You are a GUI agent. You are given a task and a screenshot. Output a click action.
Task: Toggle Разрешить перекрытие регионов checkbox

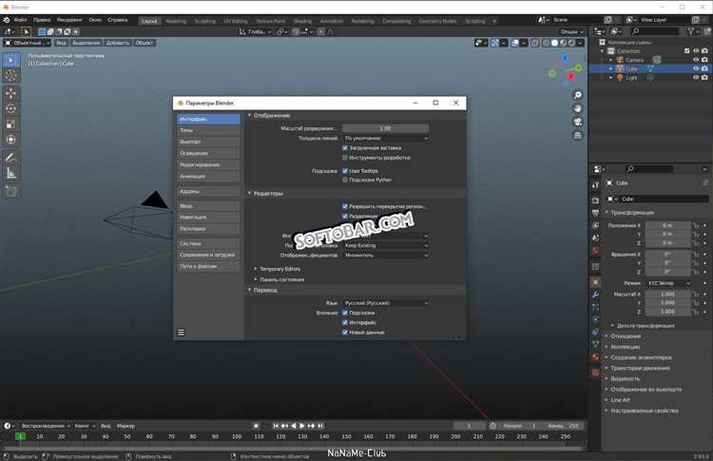coord(345,206)
